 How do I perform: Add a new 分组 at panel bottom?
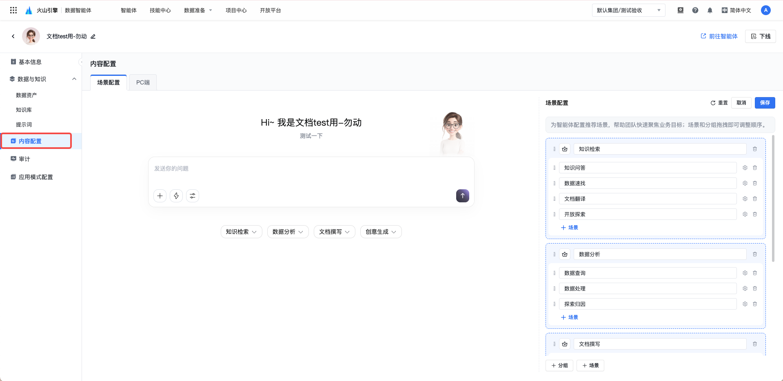point(559,365)
